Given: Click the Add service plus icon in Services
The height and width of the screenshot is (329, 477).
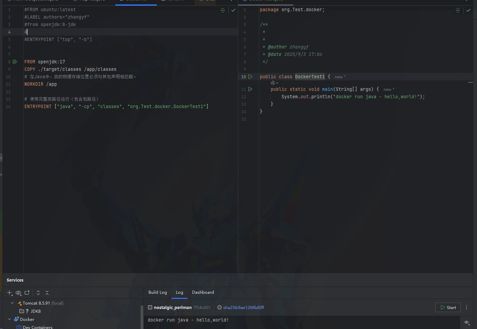Looking at the screenshot, I should click(9, 293).
